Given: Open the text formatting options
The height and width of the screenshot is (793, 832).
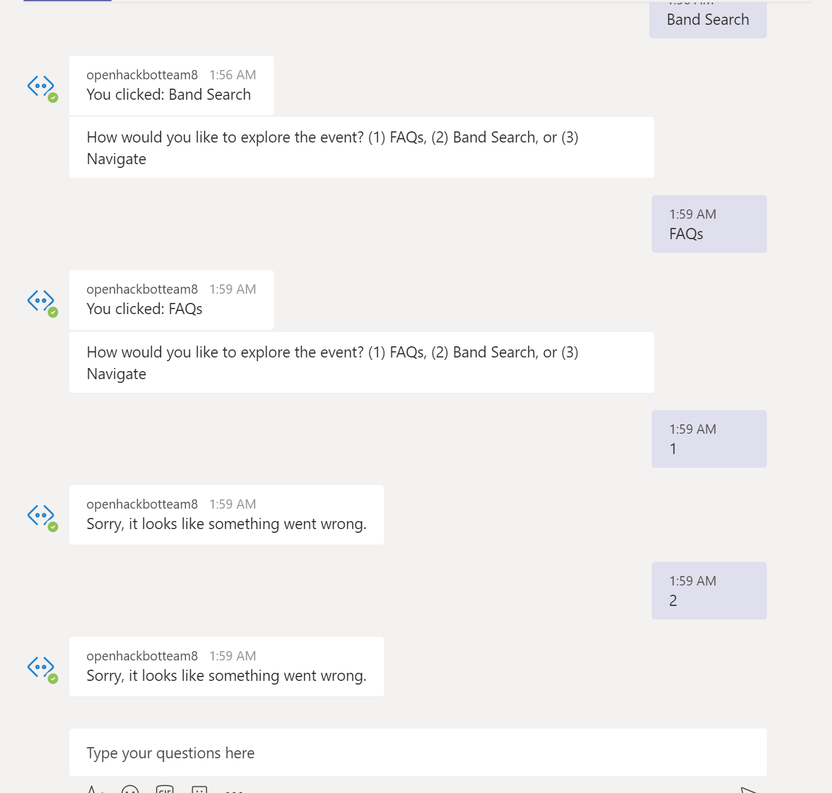Looking at the screenshot, I should pyautogui.click(x=93, y=788).
